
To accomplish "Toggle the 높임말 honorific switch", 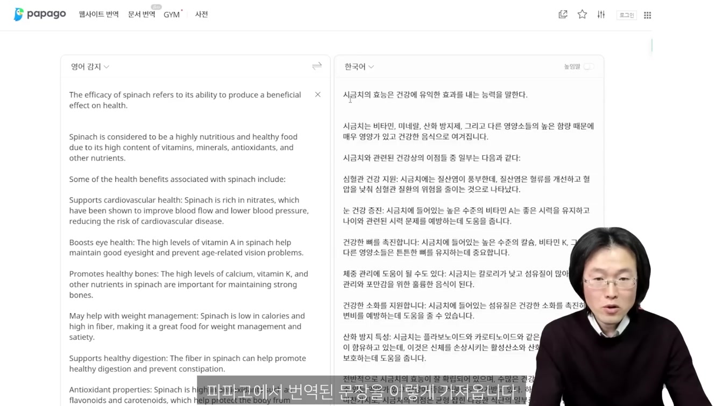I will tap(589, 67).
